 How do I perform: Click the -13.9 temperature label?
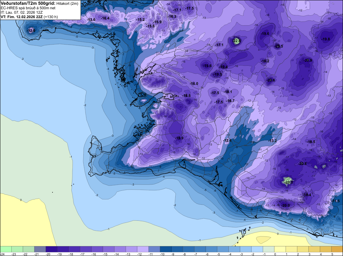click(x=31, y=30)
